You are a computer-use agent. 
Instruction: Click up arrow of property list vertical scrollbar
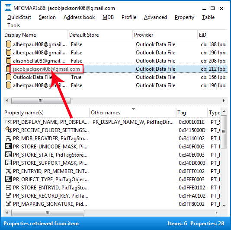(224, 111)
